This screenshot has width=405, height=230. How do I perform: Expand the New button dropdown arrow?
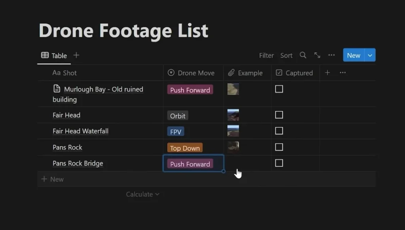point(370,55)
